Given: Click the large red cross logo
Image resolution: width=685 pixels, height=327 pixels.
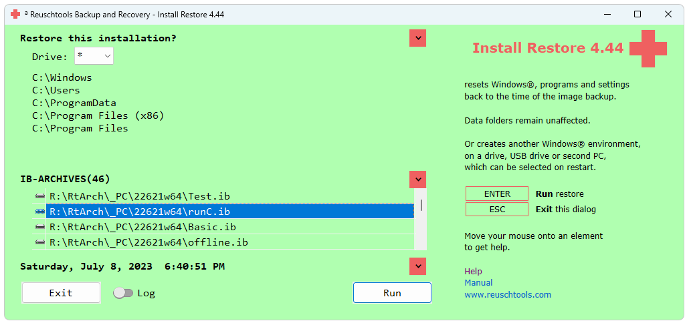Looking at the screenshot, I should tap(648, 49).
